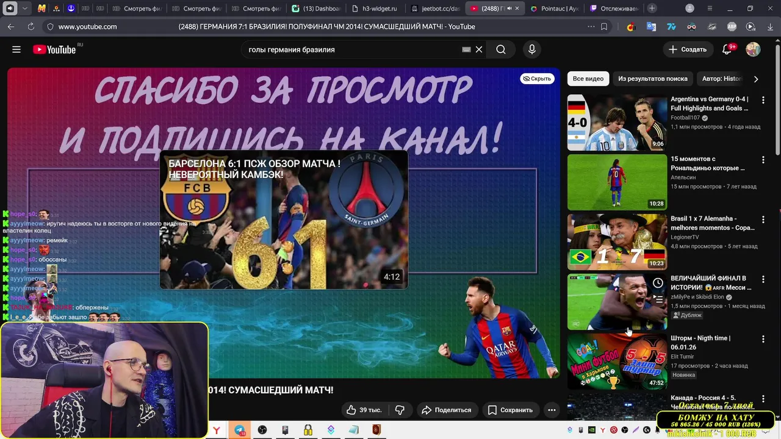Open options menu for Brasil 1 x 7 Alemanha video
Viewport: 781px width, 439px height.
763,219
